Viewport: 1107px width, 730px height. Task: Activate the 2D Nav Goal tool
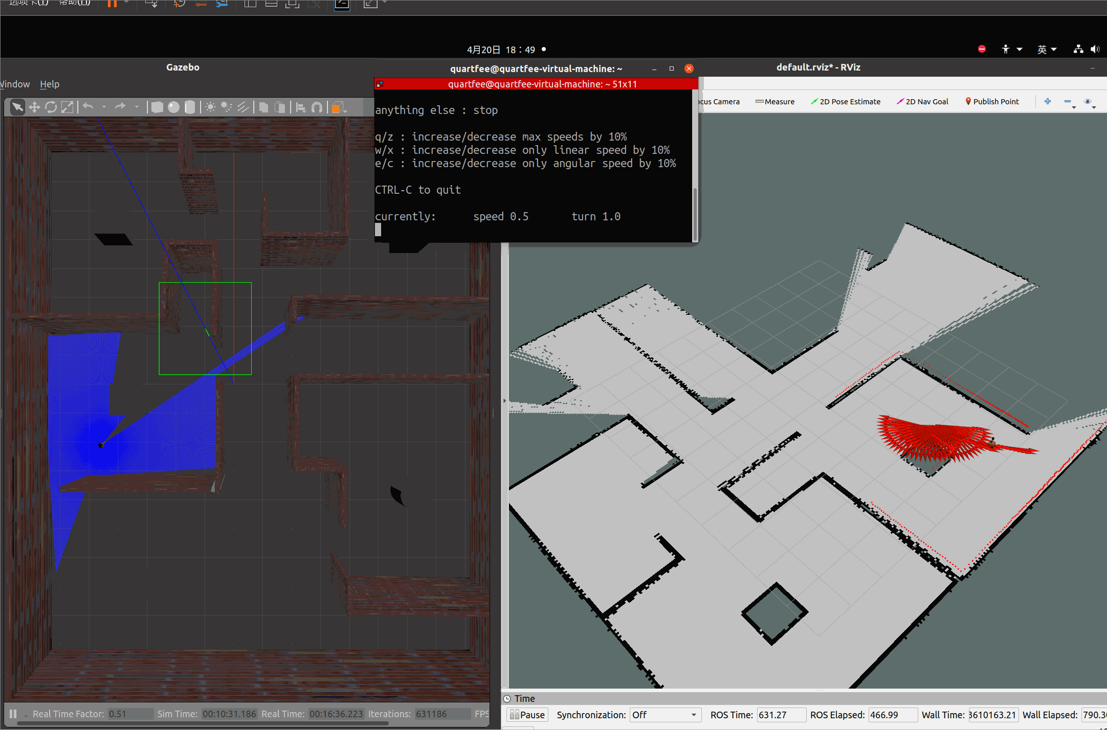922,101
